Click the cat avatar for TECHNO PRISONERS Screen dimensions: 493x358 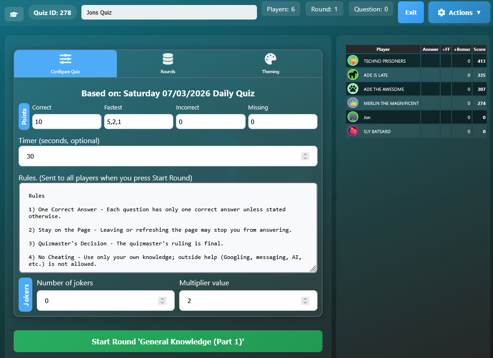pos(352,60)
